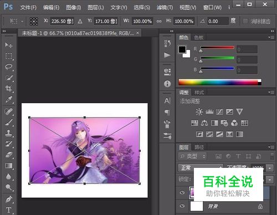Switch to the Paths tab
Viewport: 277px width, 215px height.
199,147
